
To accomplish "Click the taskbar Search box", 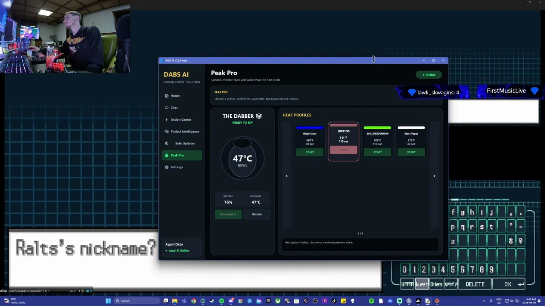I will [x=136, y=301].
